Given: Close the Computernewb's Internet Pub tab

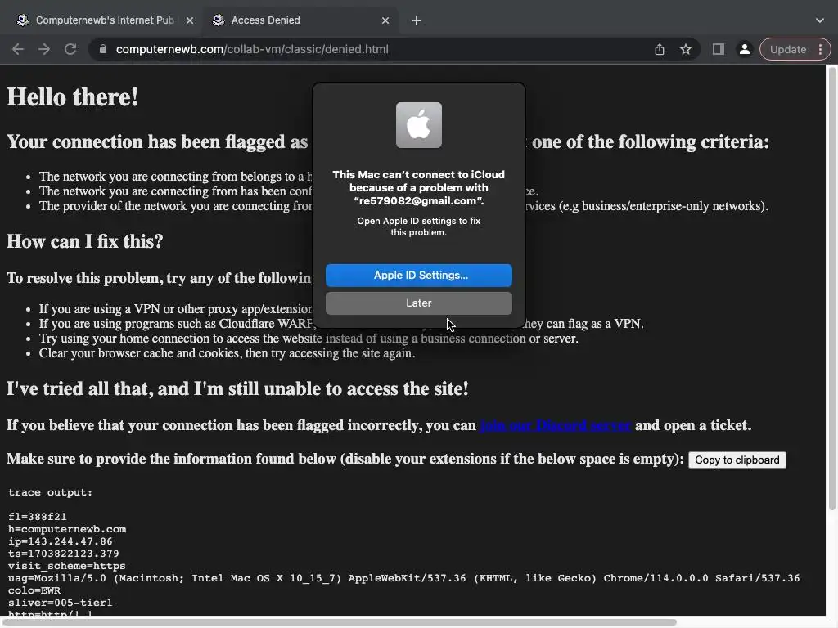Looking at the screenshot, I should pos(190,20).
